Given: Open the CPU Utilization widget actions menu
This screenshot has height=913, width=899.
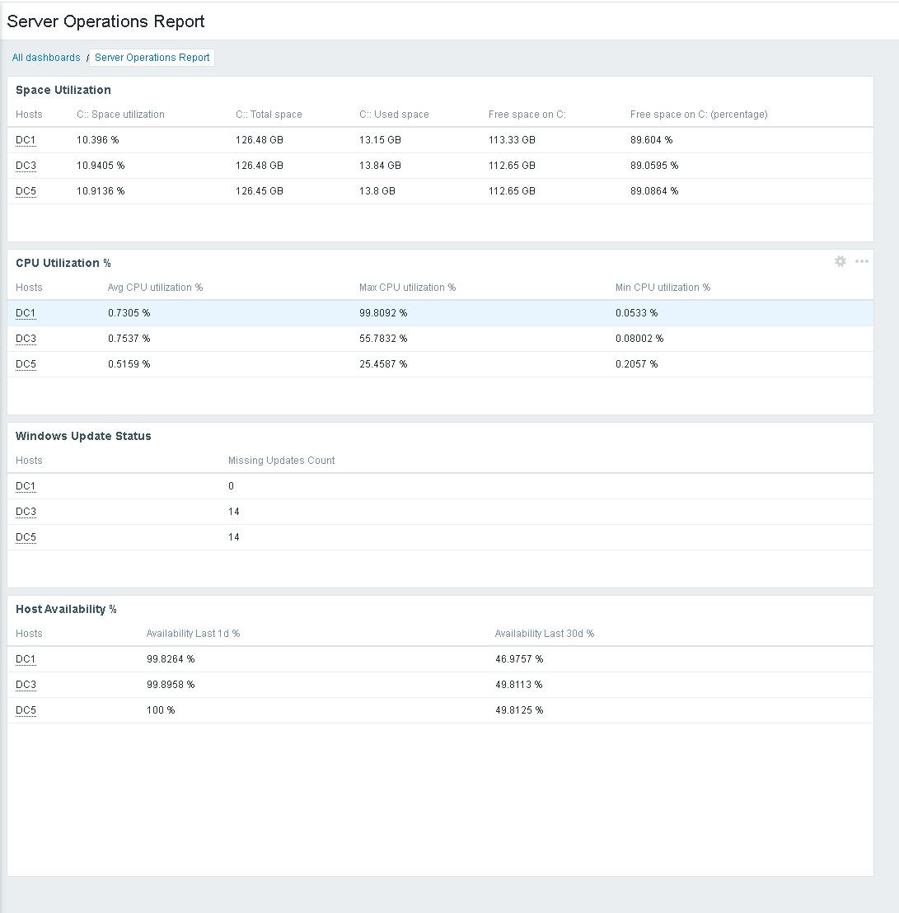Looking at the screenshot, I should point(862,261).
